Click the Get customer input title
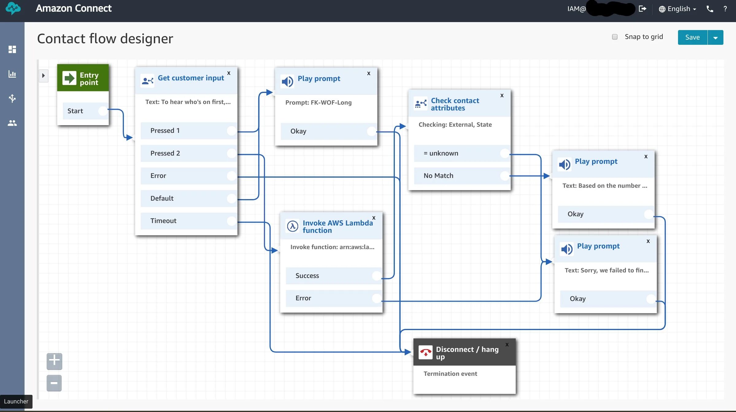736x412 pixels. coord(191,78)
